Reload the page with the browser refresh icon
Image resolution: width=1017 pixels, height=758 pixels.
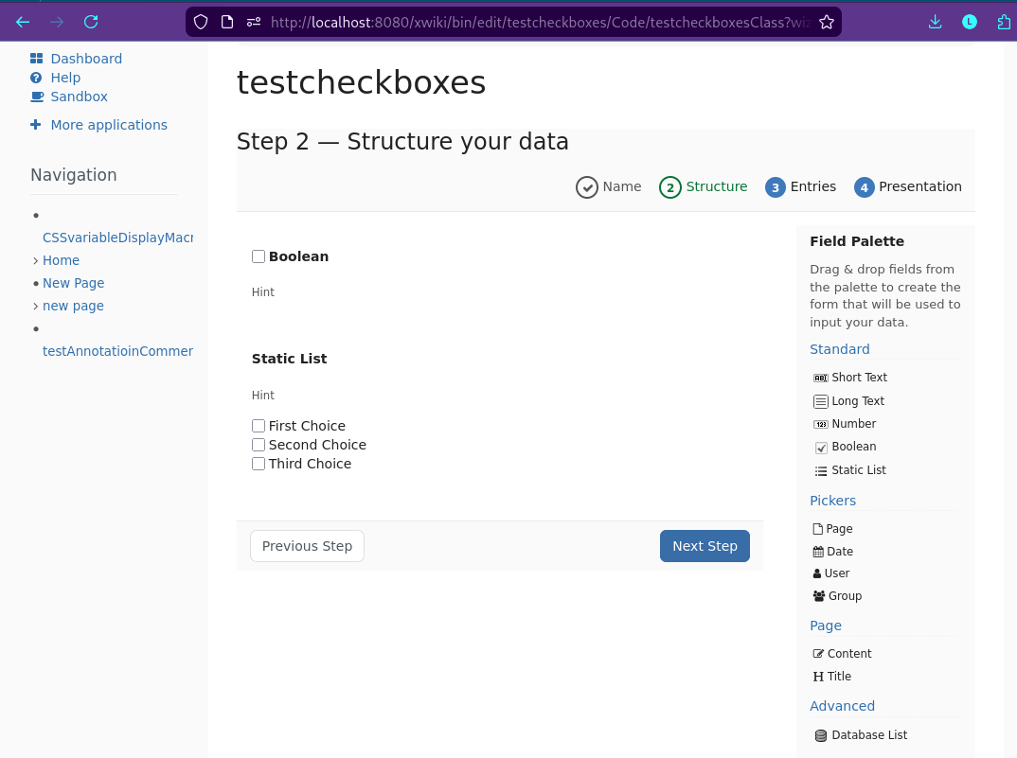coord(91,22)
